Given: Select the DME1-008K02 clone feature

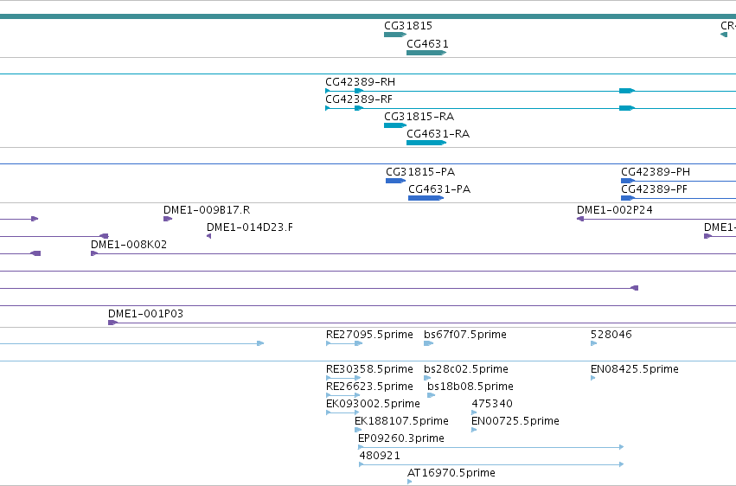Looking at the screenshot, I should (413, 253).
